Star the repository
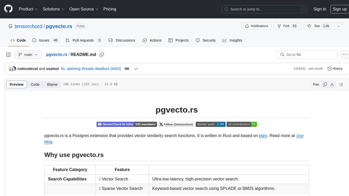The height and width of the screenshot is (196, 349). [x=319, y=26]
